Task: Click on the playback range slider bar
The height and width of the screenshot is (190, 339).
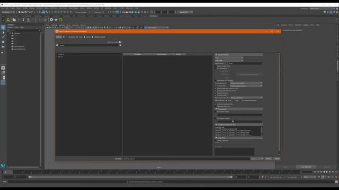Action: (131, 177)
